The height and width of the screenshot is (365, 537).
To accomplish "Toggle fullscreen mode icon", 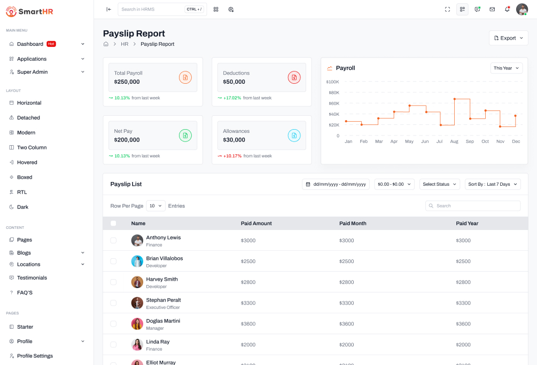I will 447,9.
